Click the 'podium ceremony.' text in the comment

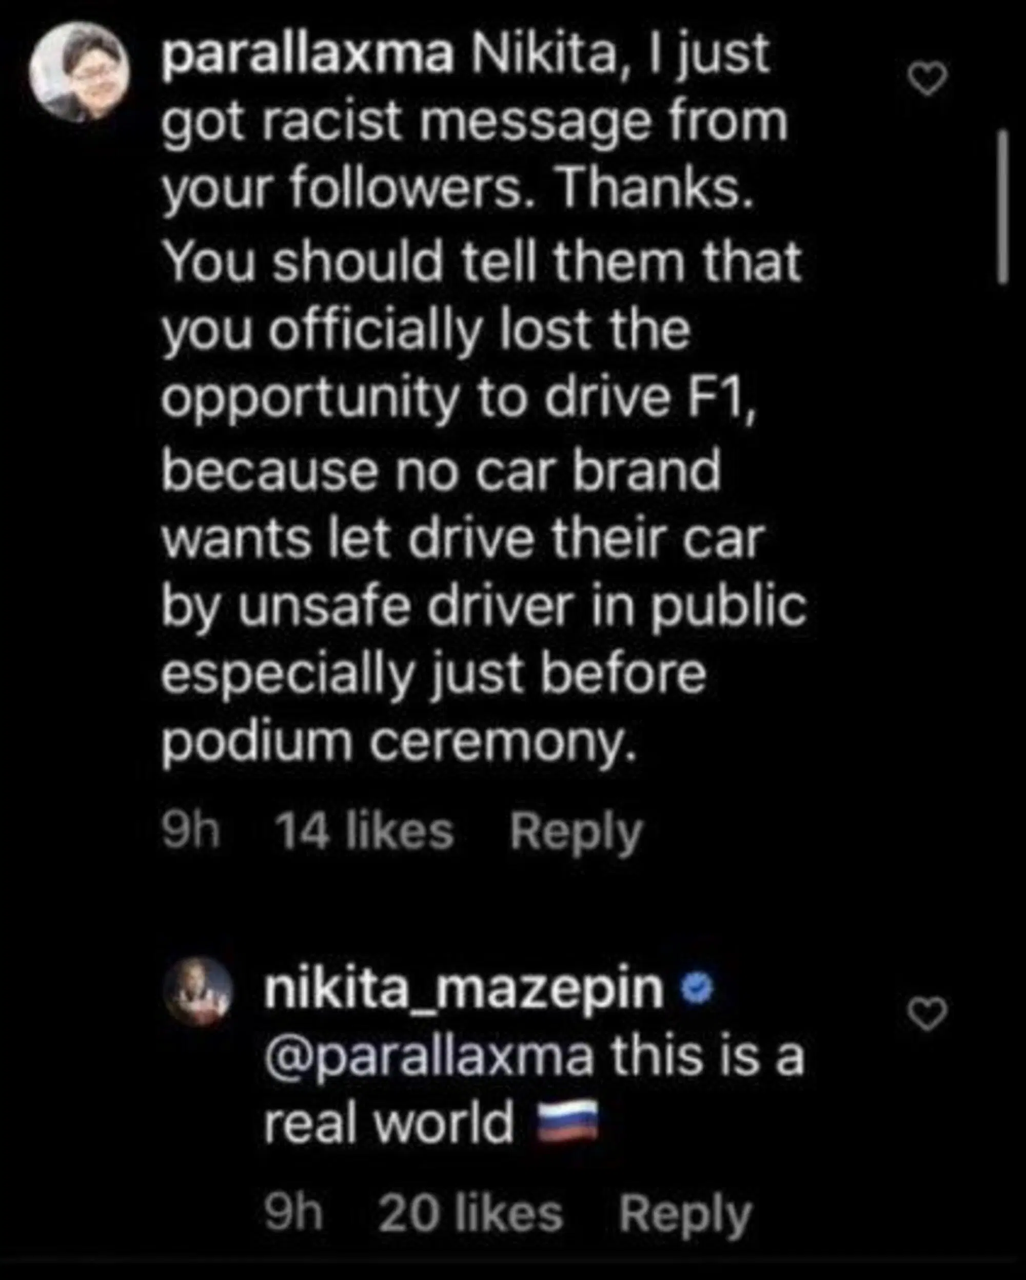tap(399, 741)
